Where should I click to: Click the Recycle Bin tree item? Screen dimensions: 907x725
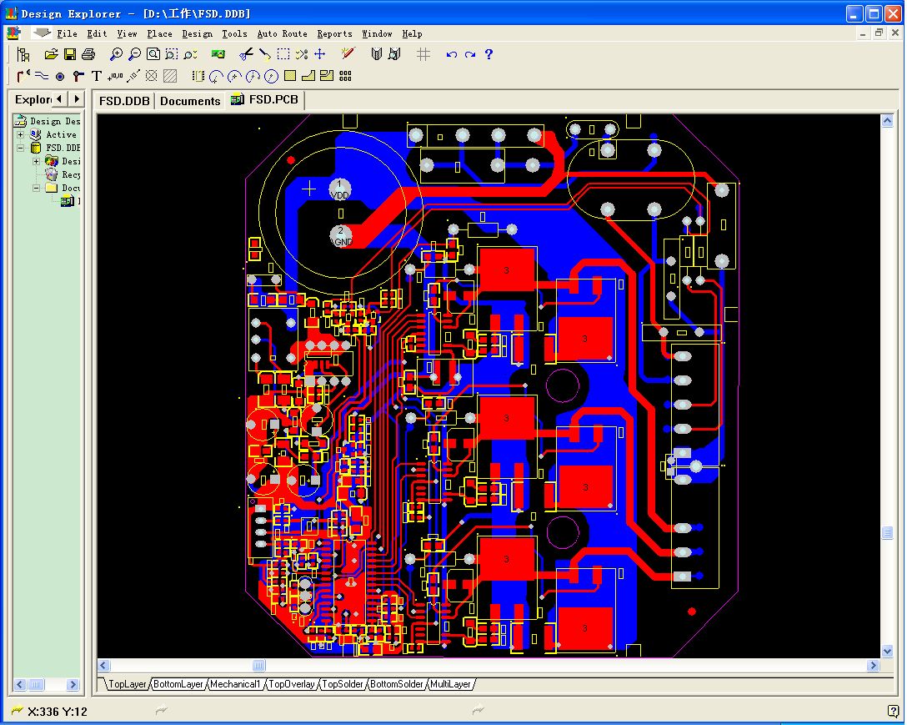(70, 174)
